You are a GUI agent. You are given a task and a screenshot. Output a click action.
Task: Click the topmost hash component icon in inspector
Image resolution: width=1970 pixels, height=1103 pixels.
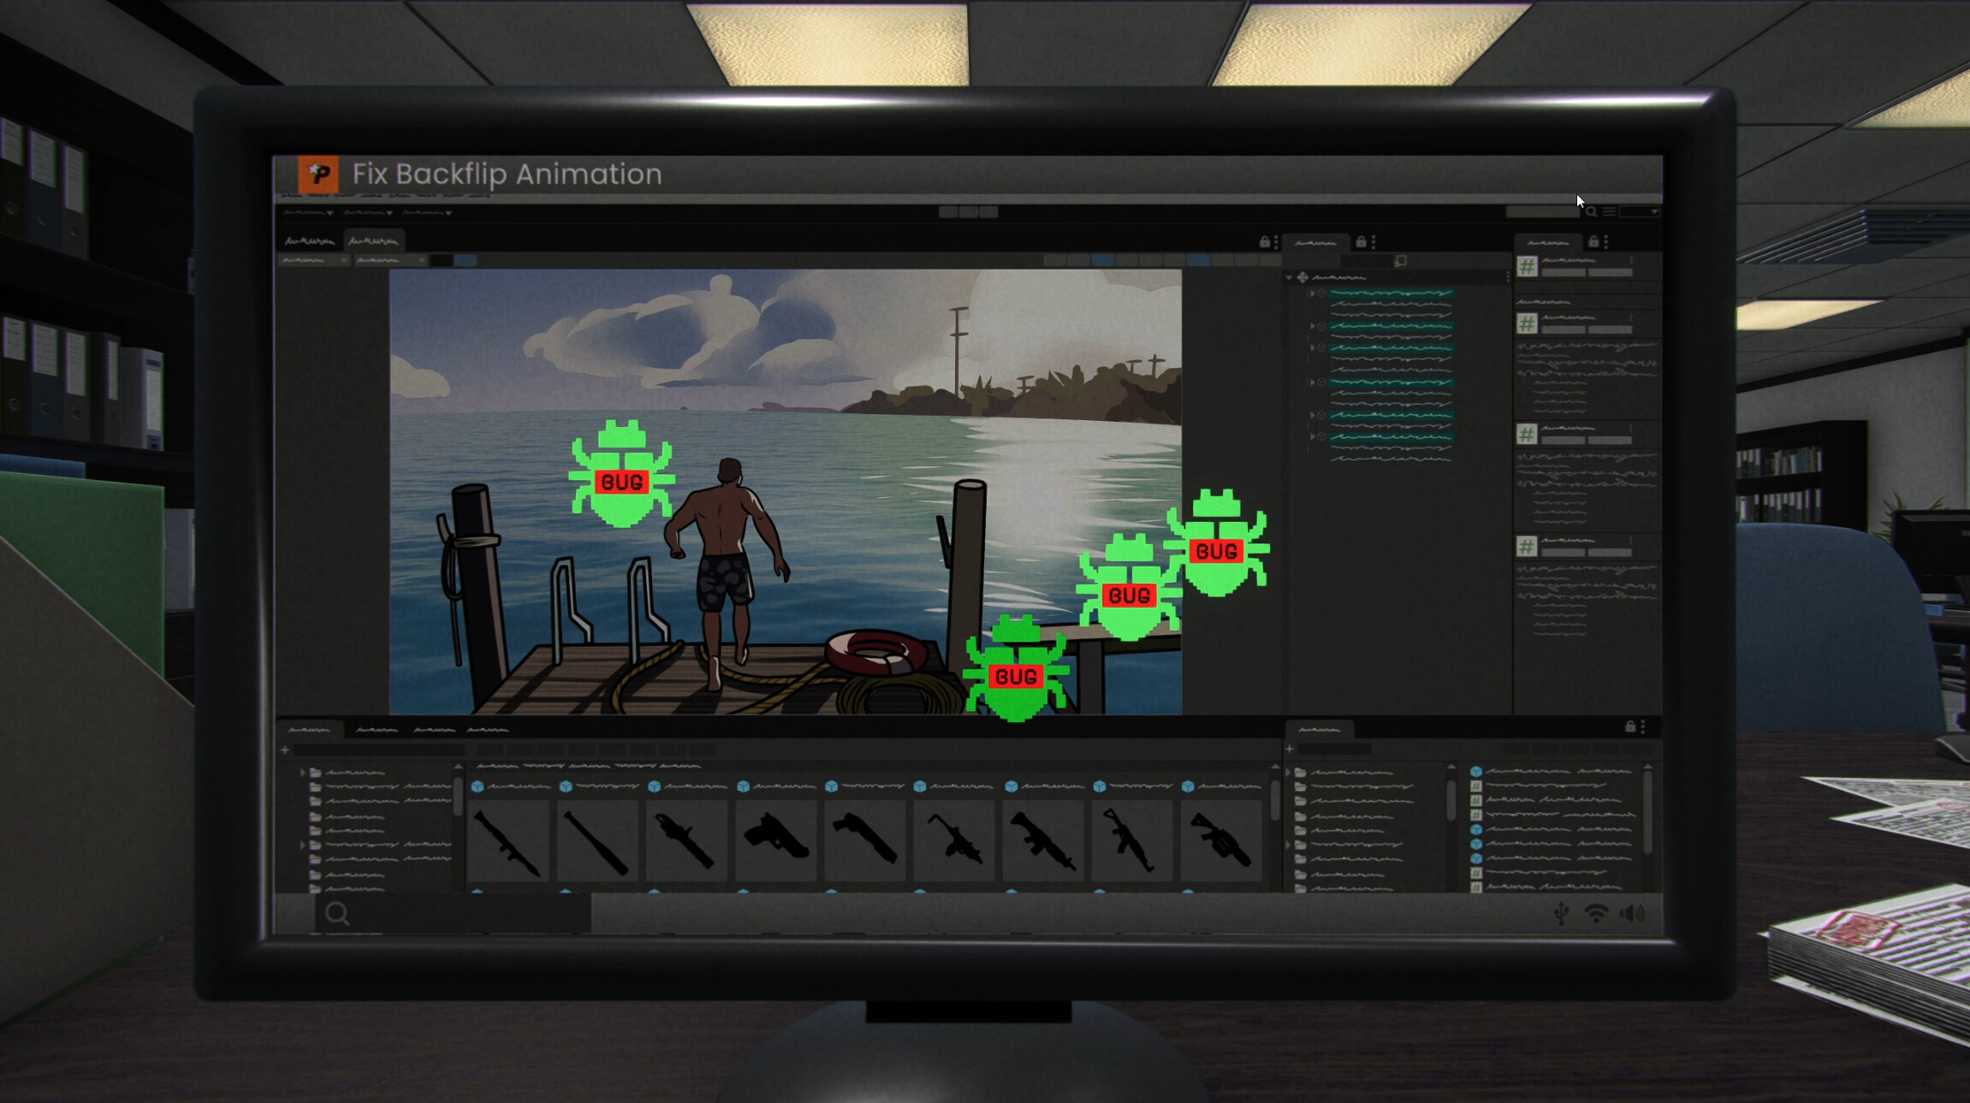1528,267
